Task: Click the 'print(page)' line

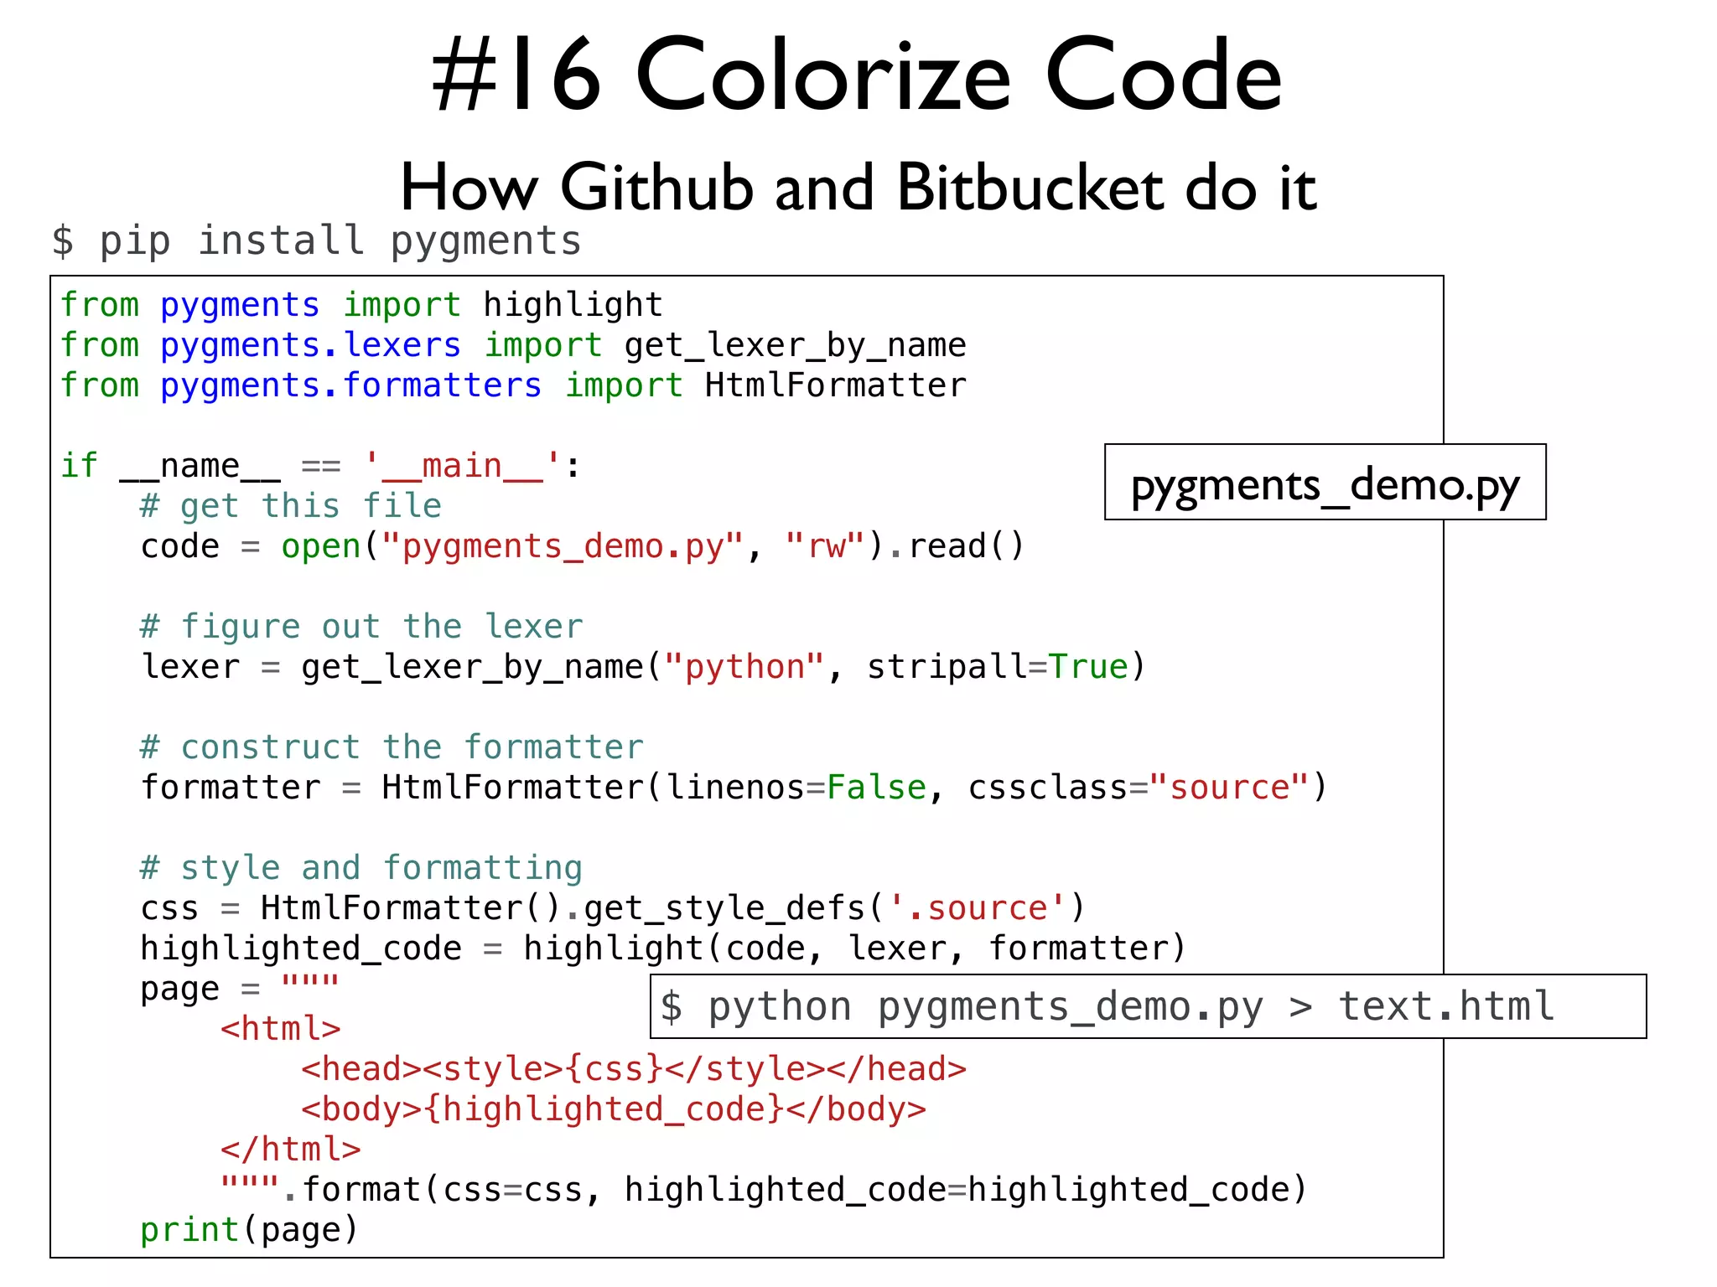Action: 250,1230
